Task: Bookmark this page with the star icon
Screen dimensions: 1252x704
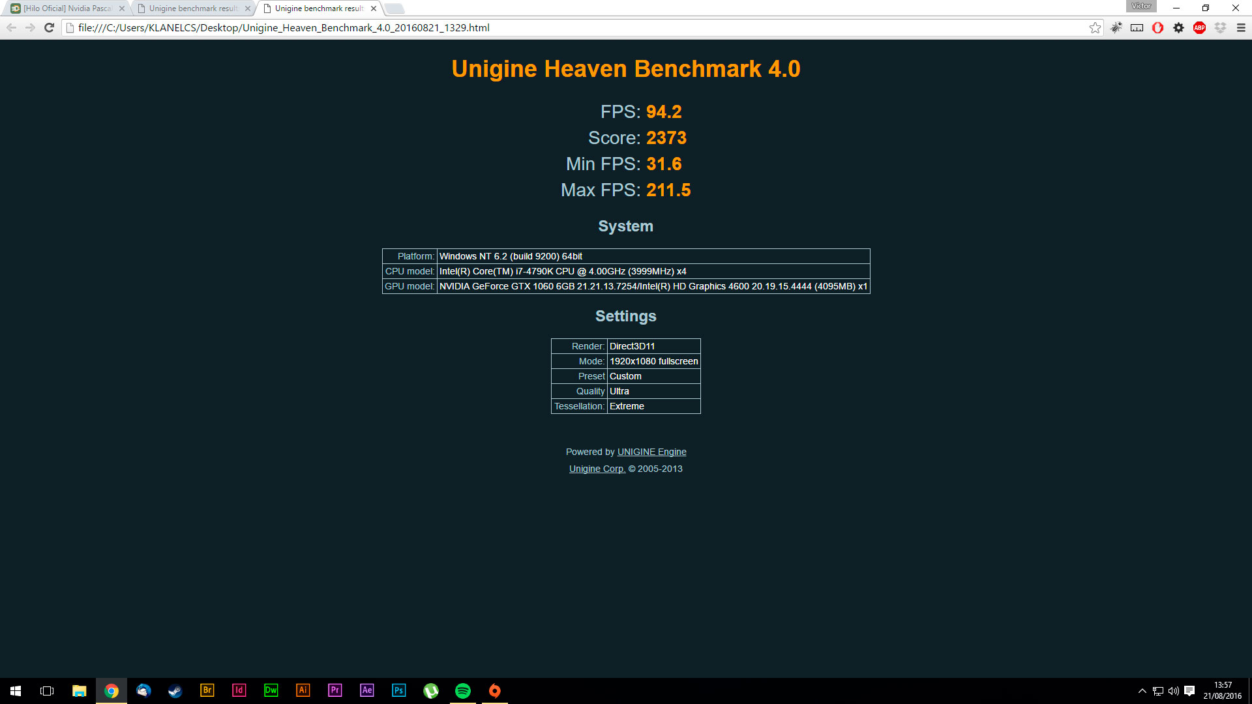Action: [1095, 27]
